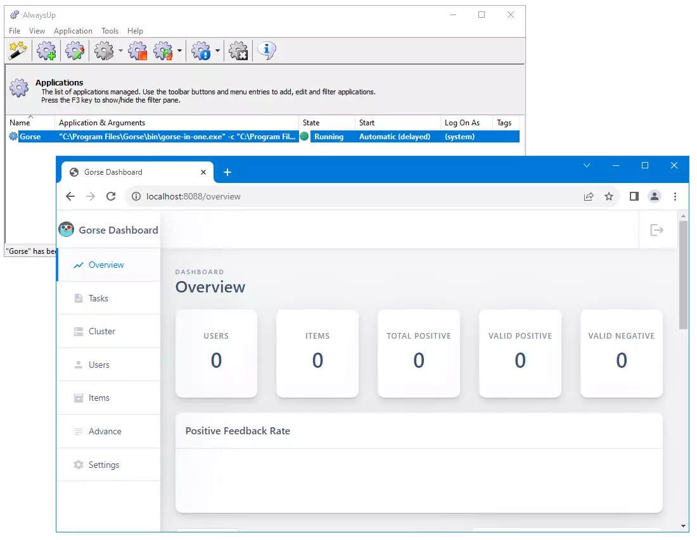697x540 pixels.
Task: Open the AlwaysUp wizard wand tool
Action: [18, 51]
